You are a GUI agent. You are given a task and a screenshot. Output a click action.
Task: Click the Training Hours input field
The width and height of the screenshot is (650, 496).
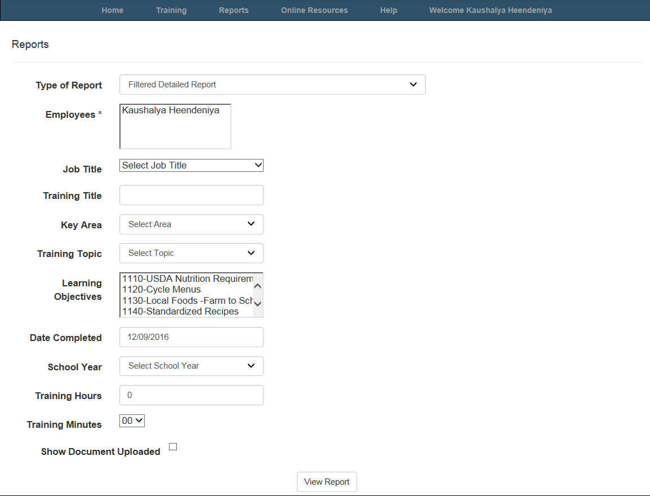192,395
